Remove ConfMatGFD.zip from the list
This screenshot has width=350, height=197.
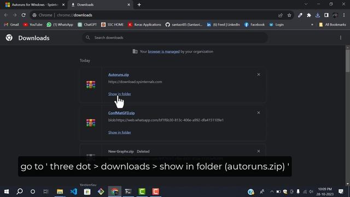259,113
